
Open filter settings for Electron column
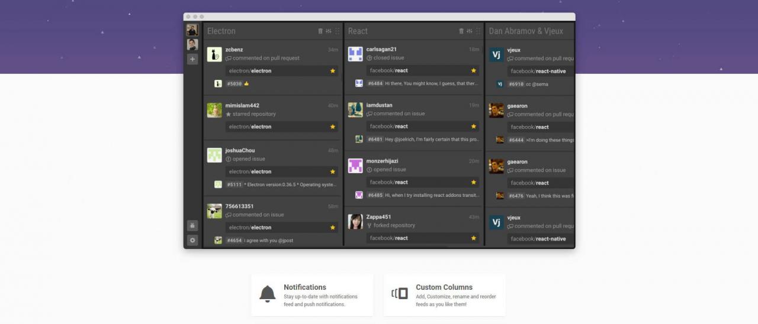click(x=329, y=31)
